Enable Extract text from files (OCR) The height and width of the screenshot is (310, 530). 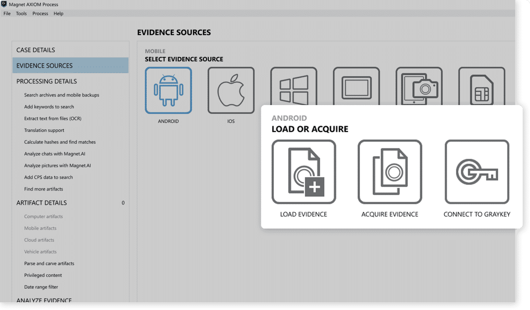pos(52,118)
